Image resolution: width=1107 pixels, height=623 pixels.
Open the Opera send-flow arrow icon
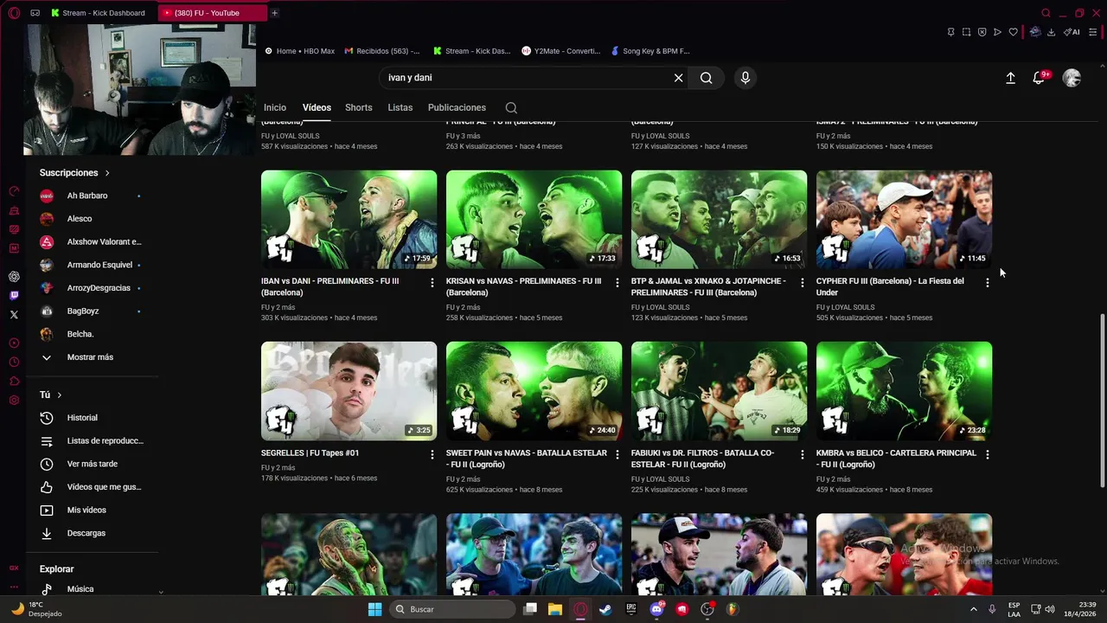[997, 32]
